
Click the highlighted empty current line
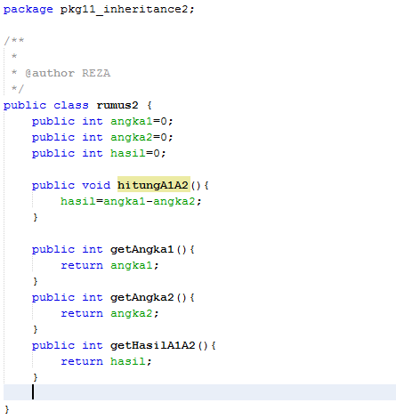point(199,392)
